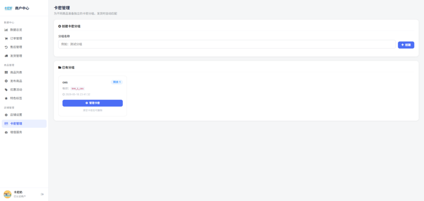
Task: Click the 数据总览 chart icon
Action: (x=6, y=30)
